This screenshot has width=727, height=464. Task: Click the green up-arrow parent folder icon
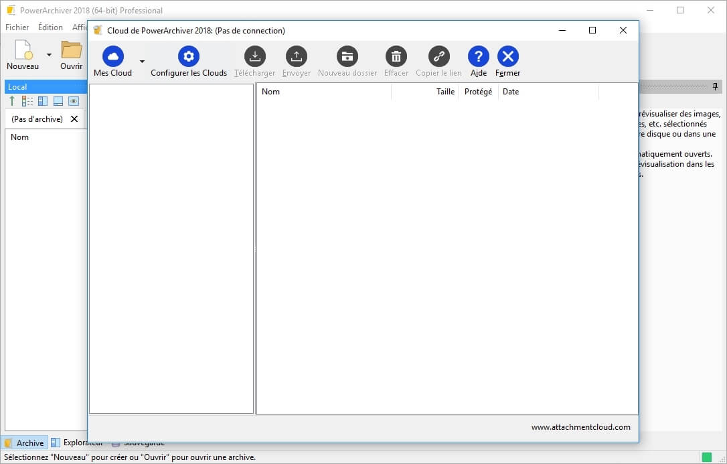point(12,101)
